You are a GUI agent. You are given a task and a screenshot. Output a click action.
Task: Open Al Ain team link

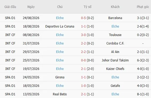(115, 52)
